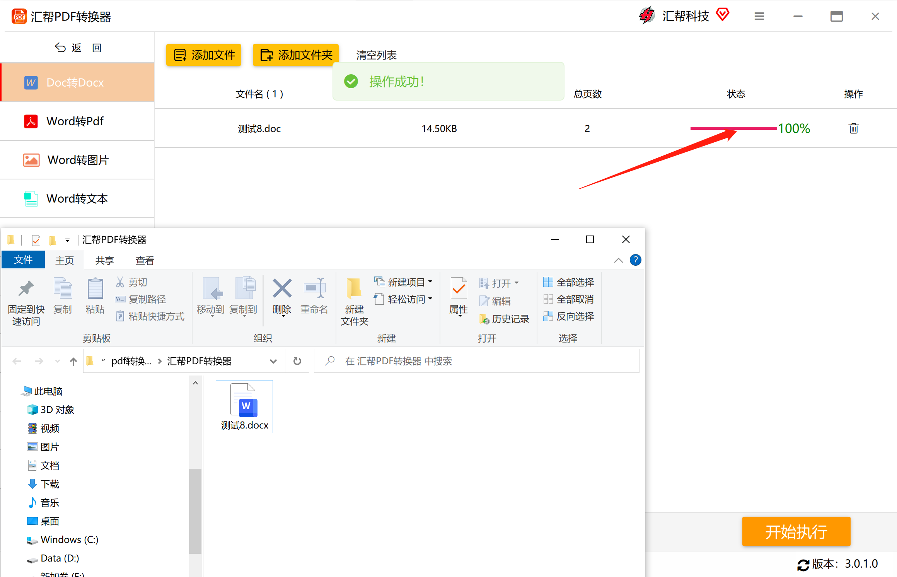The width and height of the screenshot is (897, 577).
Task: Click the up-one-level arrow in Explorer
Action: 73,362
